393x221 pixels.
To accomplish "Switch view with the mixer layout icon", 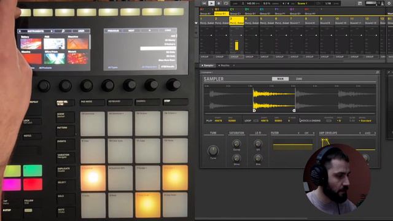I will coord(360,3).
